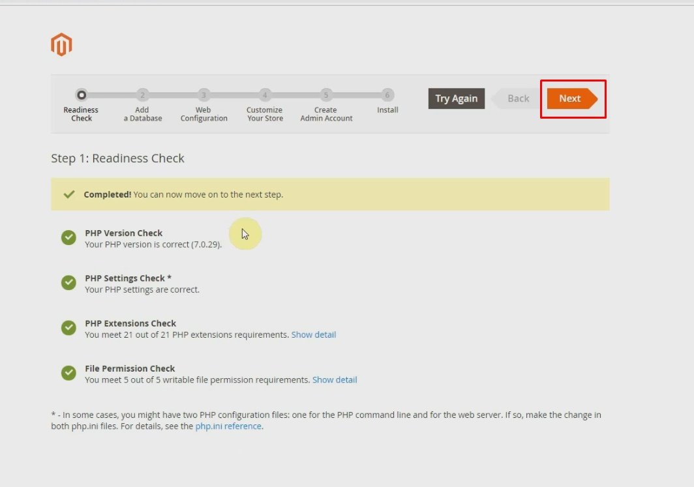Screen dimensions: 694x487
Task: Click the Magento logo icon
Action: pos(61,45)
